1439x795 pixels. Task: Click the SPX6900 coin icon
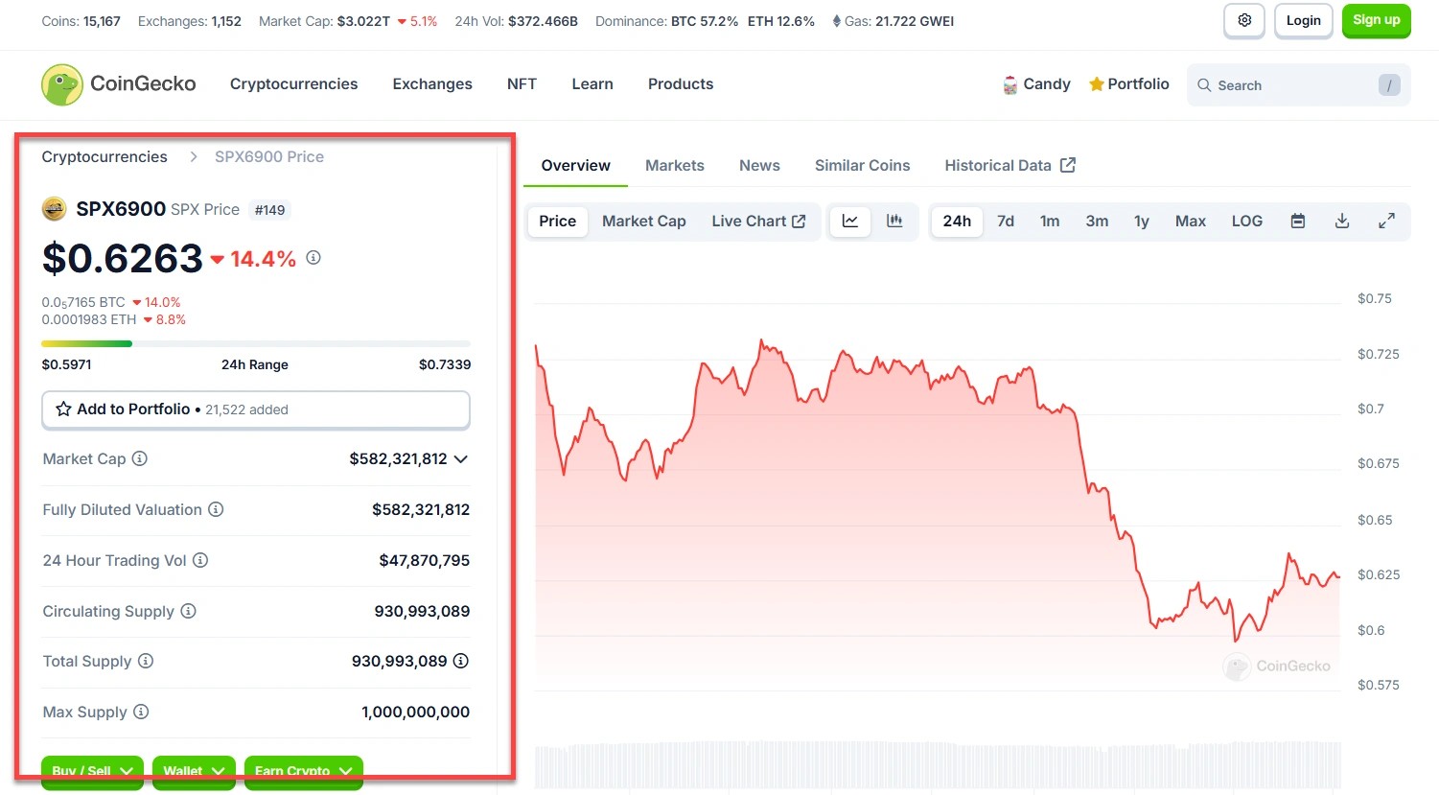click(55, 209)
